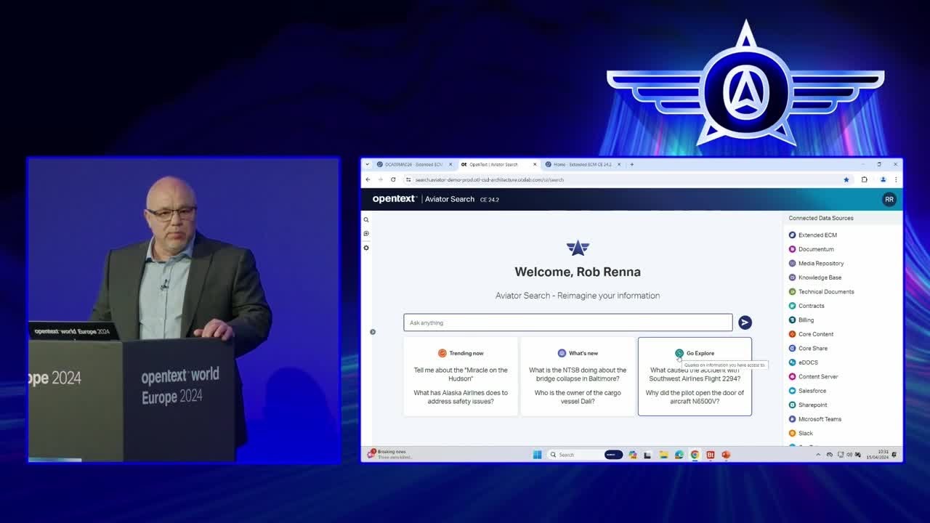
Task: Open the chat icon in left sidebar
Action: click(366, 233)
